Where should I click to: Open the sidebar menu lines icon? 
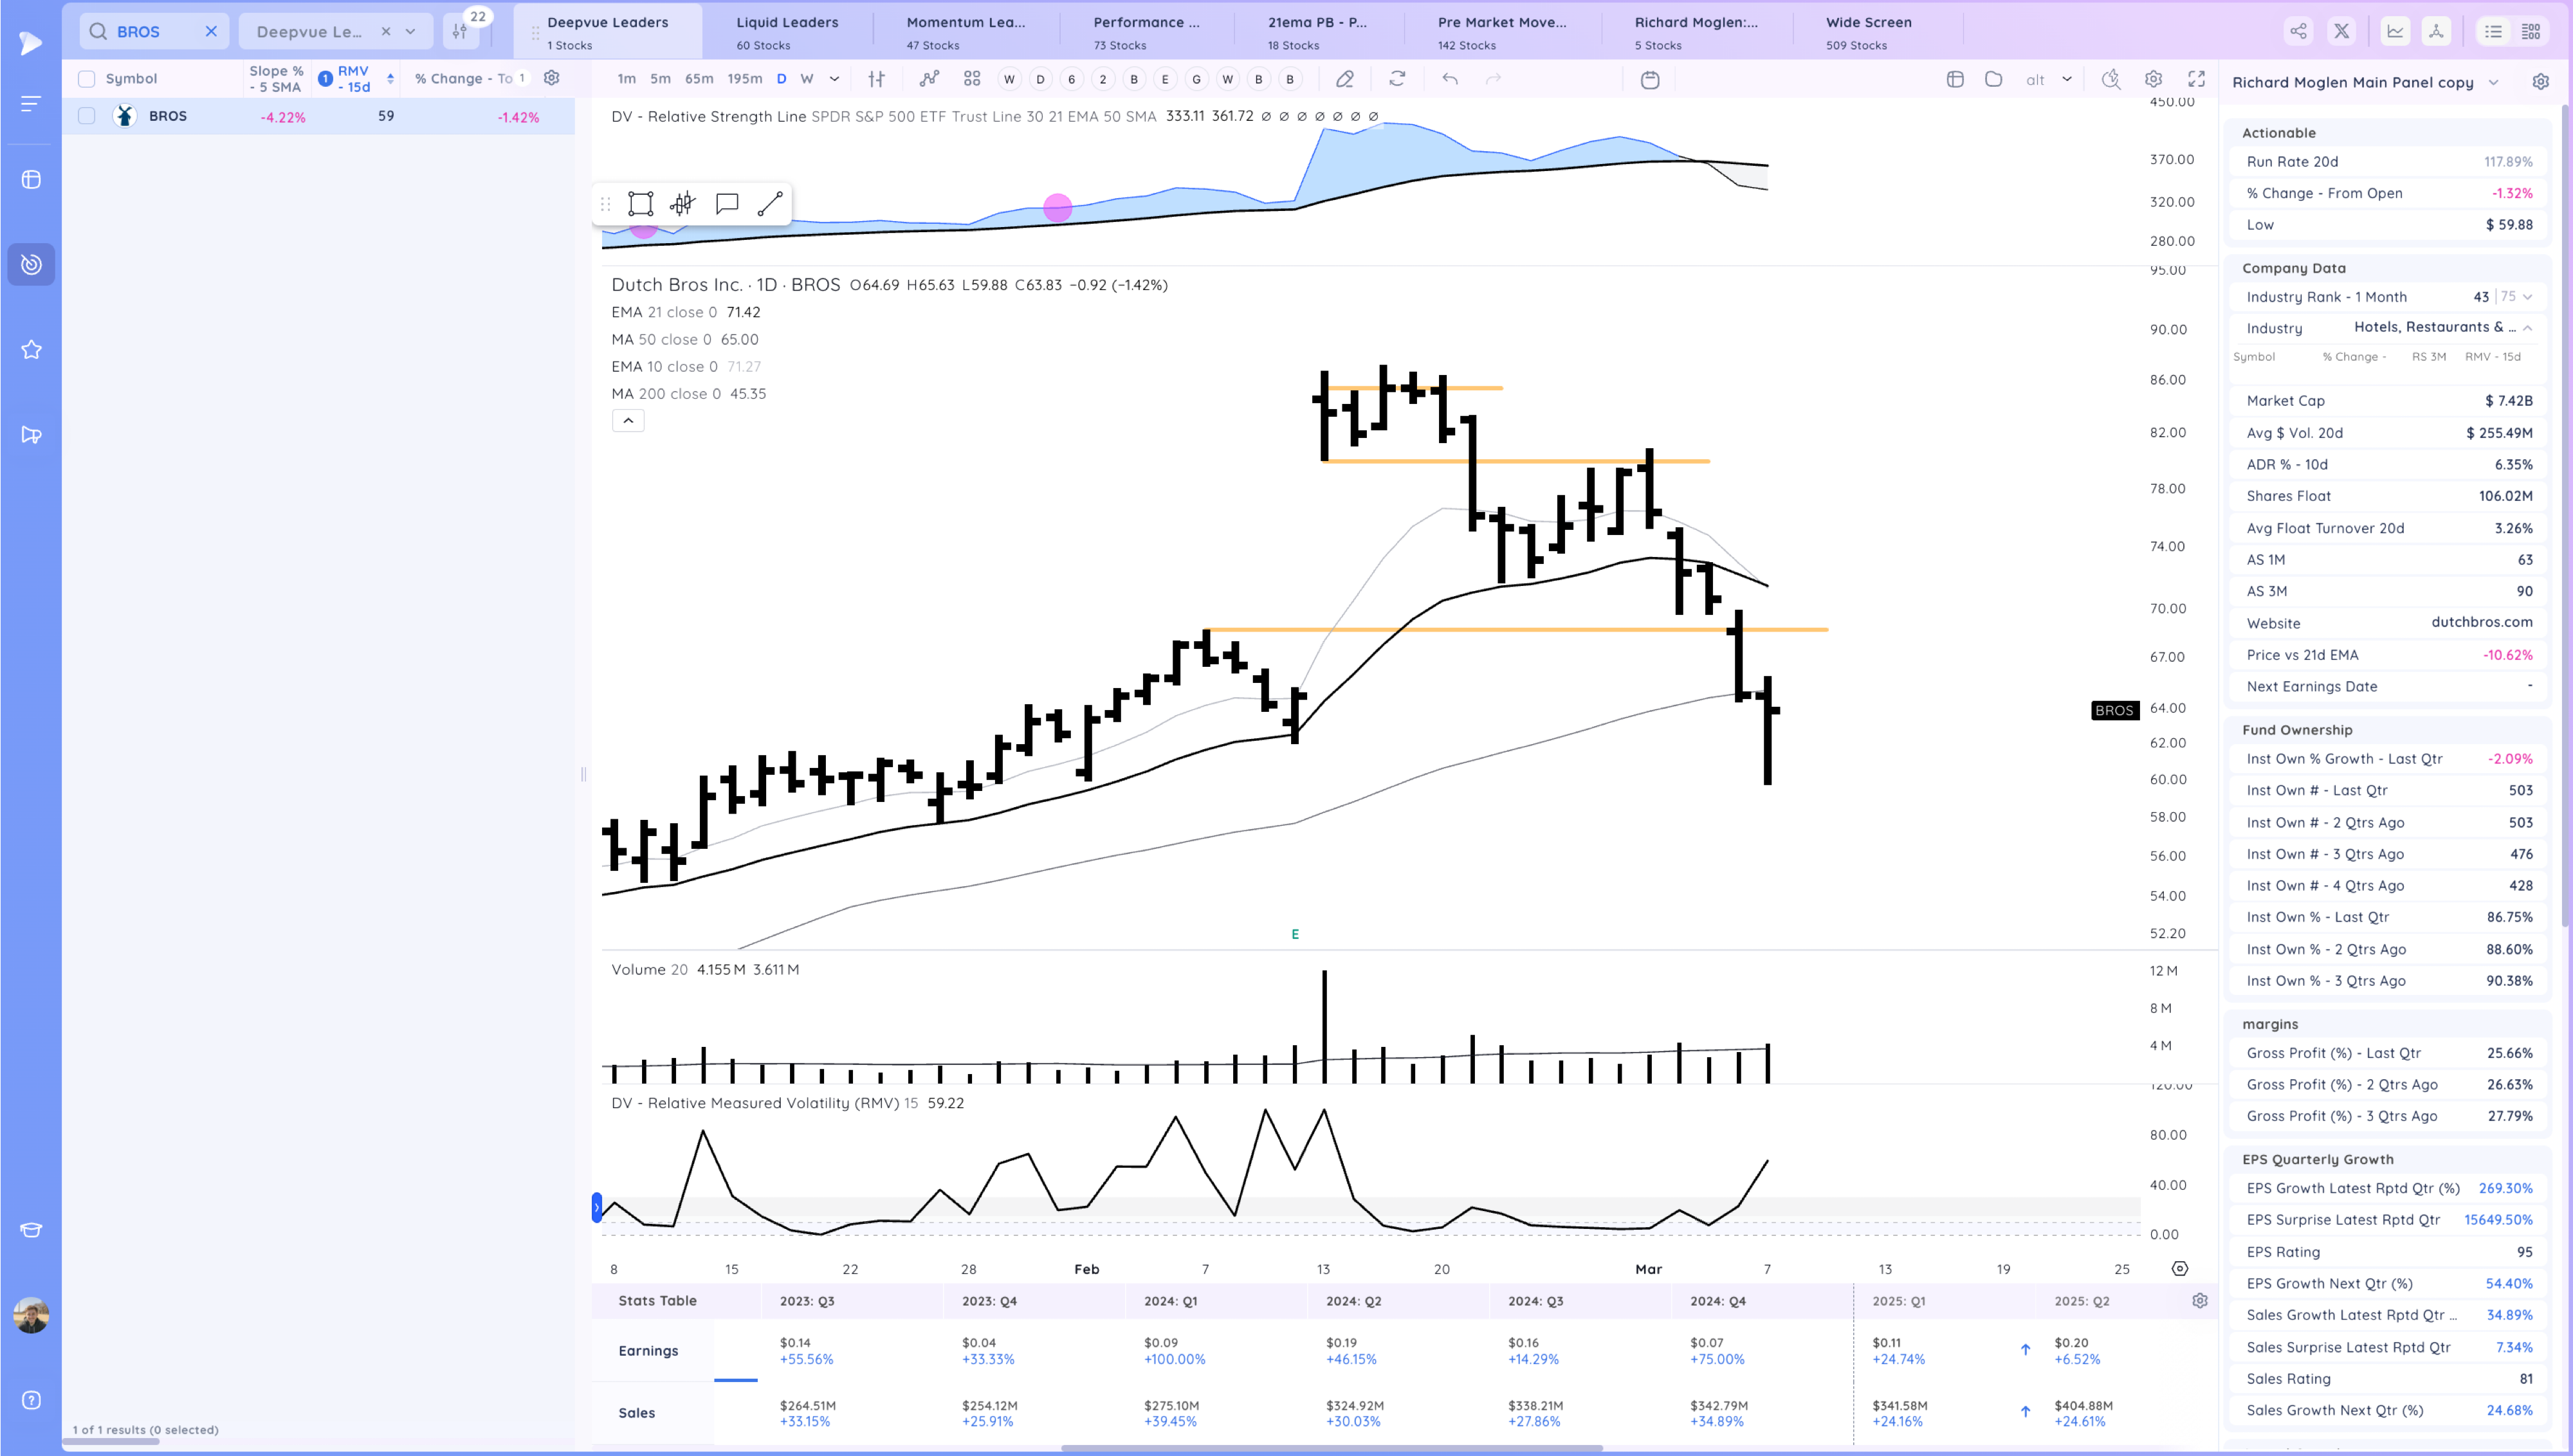(x=31, y=103)
